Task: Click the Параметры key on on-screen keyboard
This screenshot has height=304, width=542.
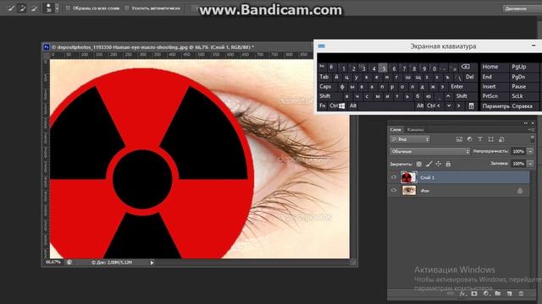Action: tap(495, 106)
